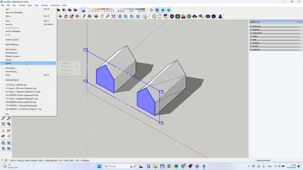
Task: Click the Measurements input box
Action: (x=286, y=161)
